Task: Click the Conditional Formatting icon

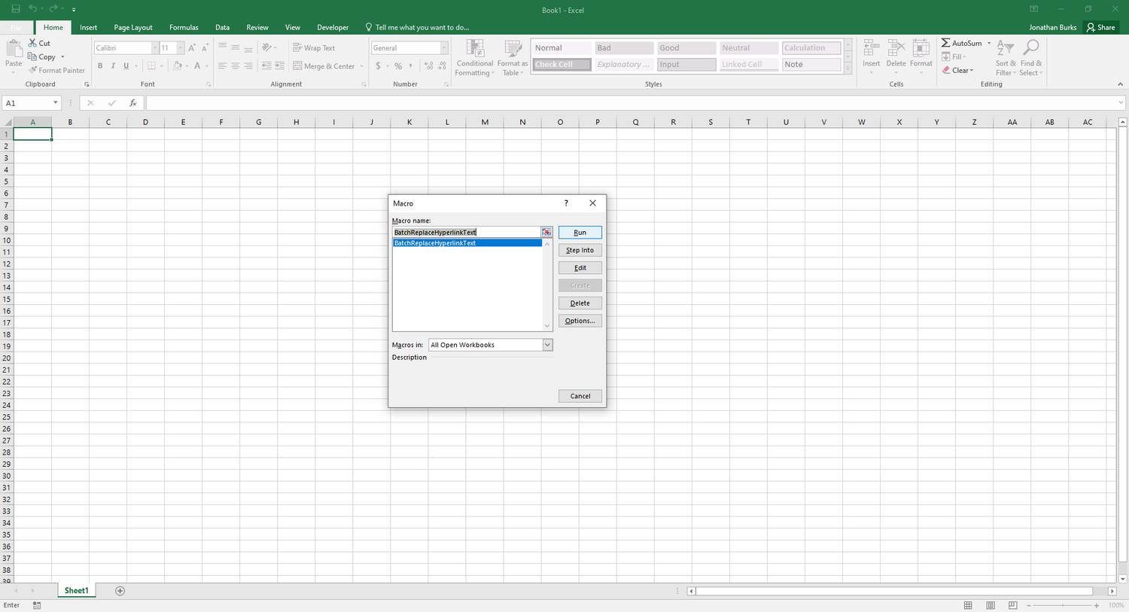Action: click(x=475, y=48)
